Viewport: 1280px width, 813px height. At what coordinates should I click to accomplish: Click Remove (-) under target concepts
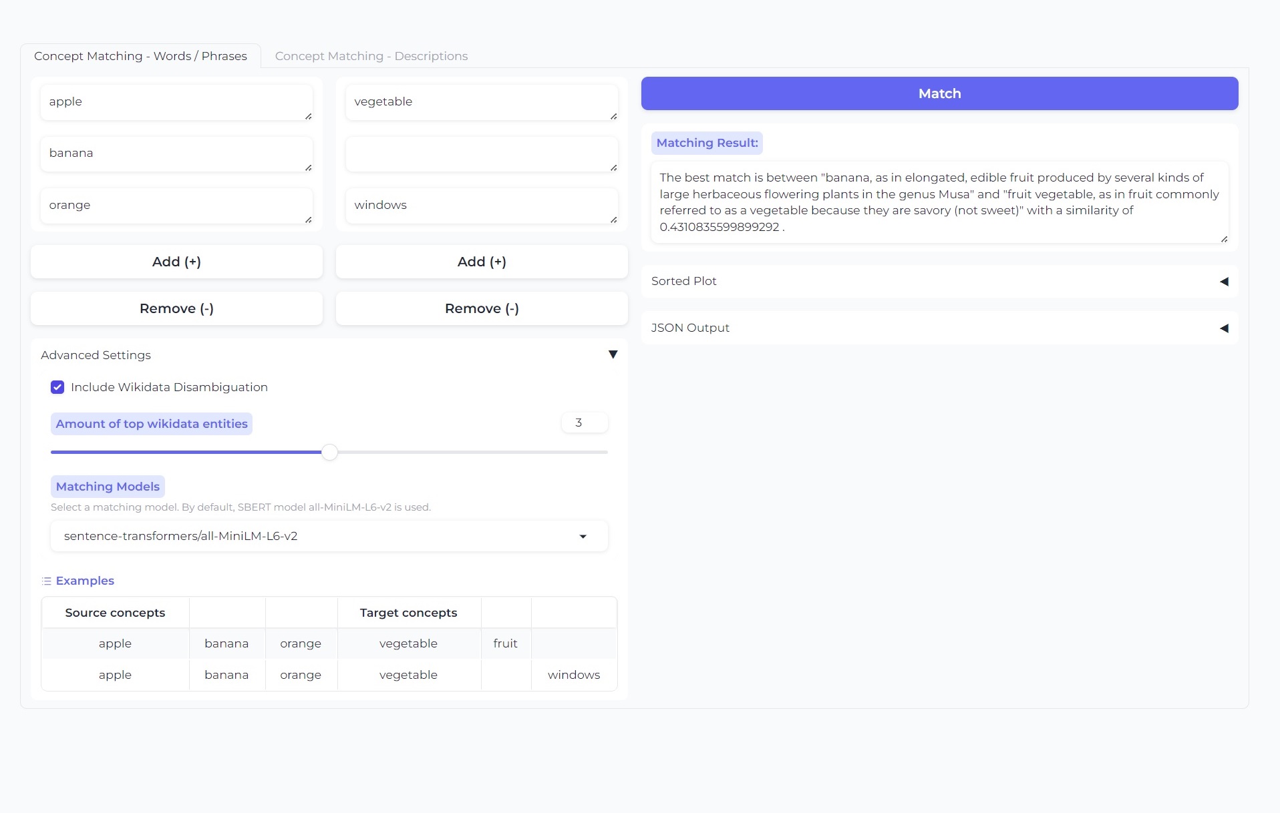click(482, 308)
